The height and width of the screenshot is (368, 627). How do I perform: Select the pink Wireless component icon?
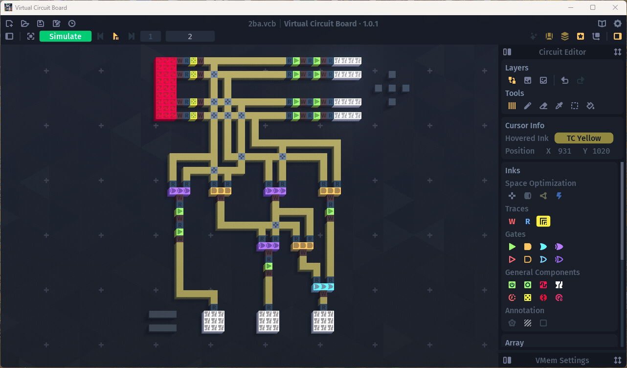[559, 298]
